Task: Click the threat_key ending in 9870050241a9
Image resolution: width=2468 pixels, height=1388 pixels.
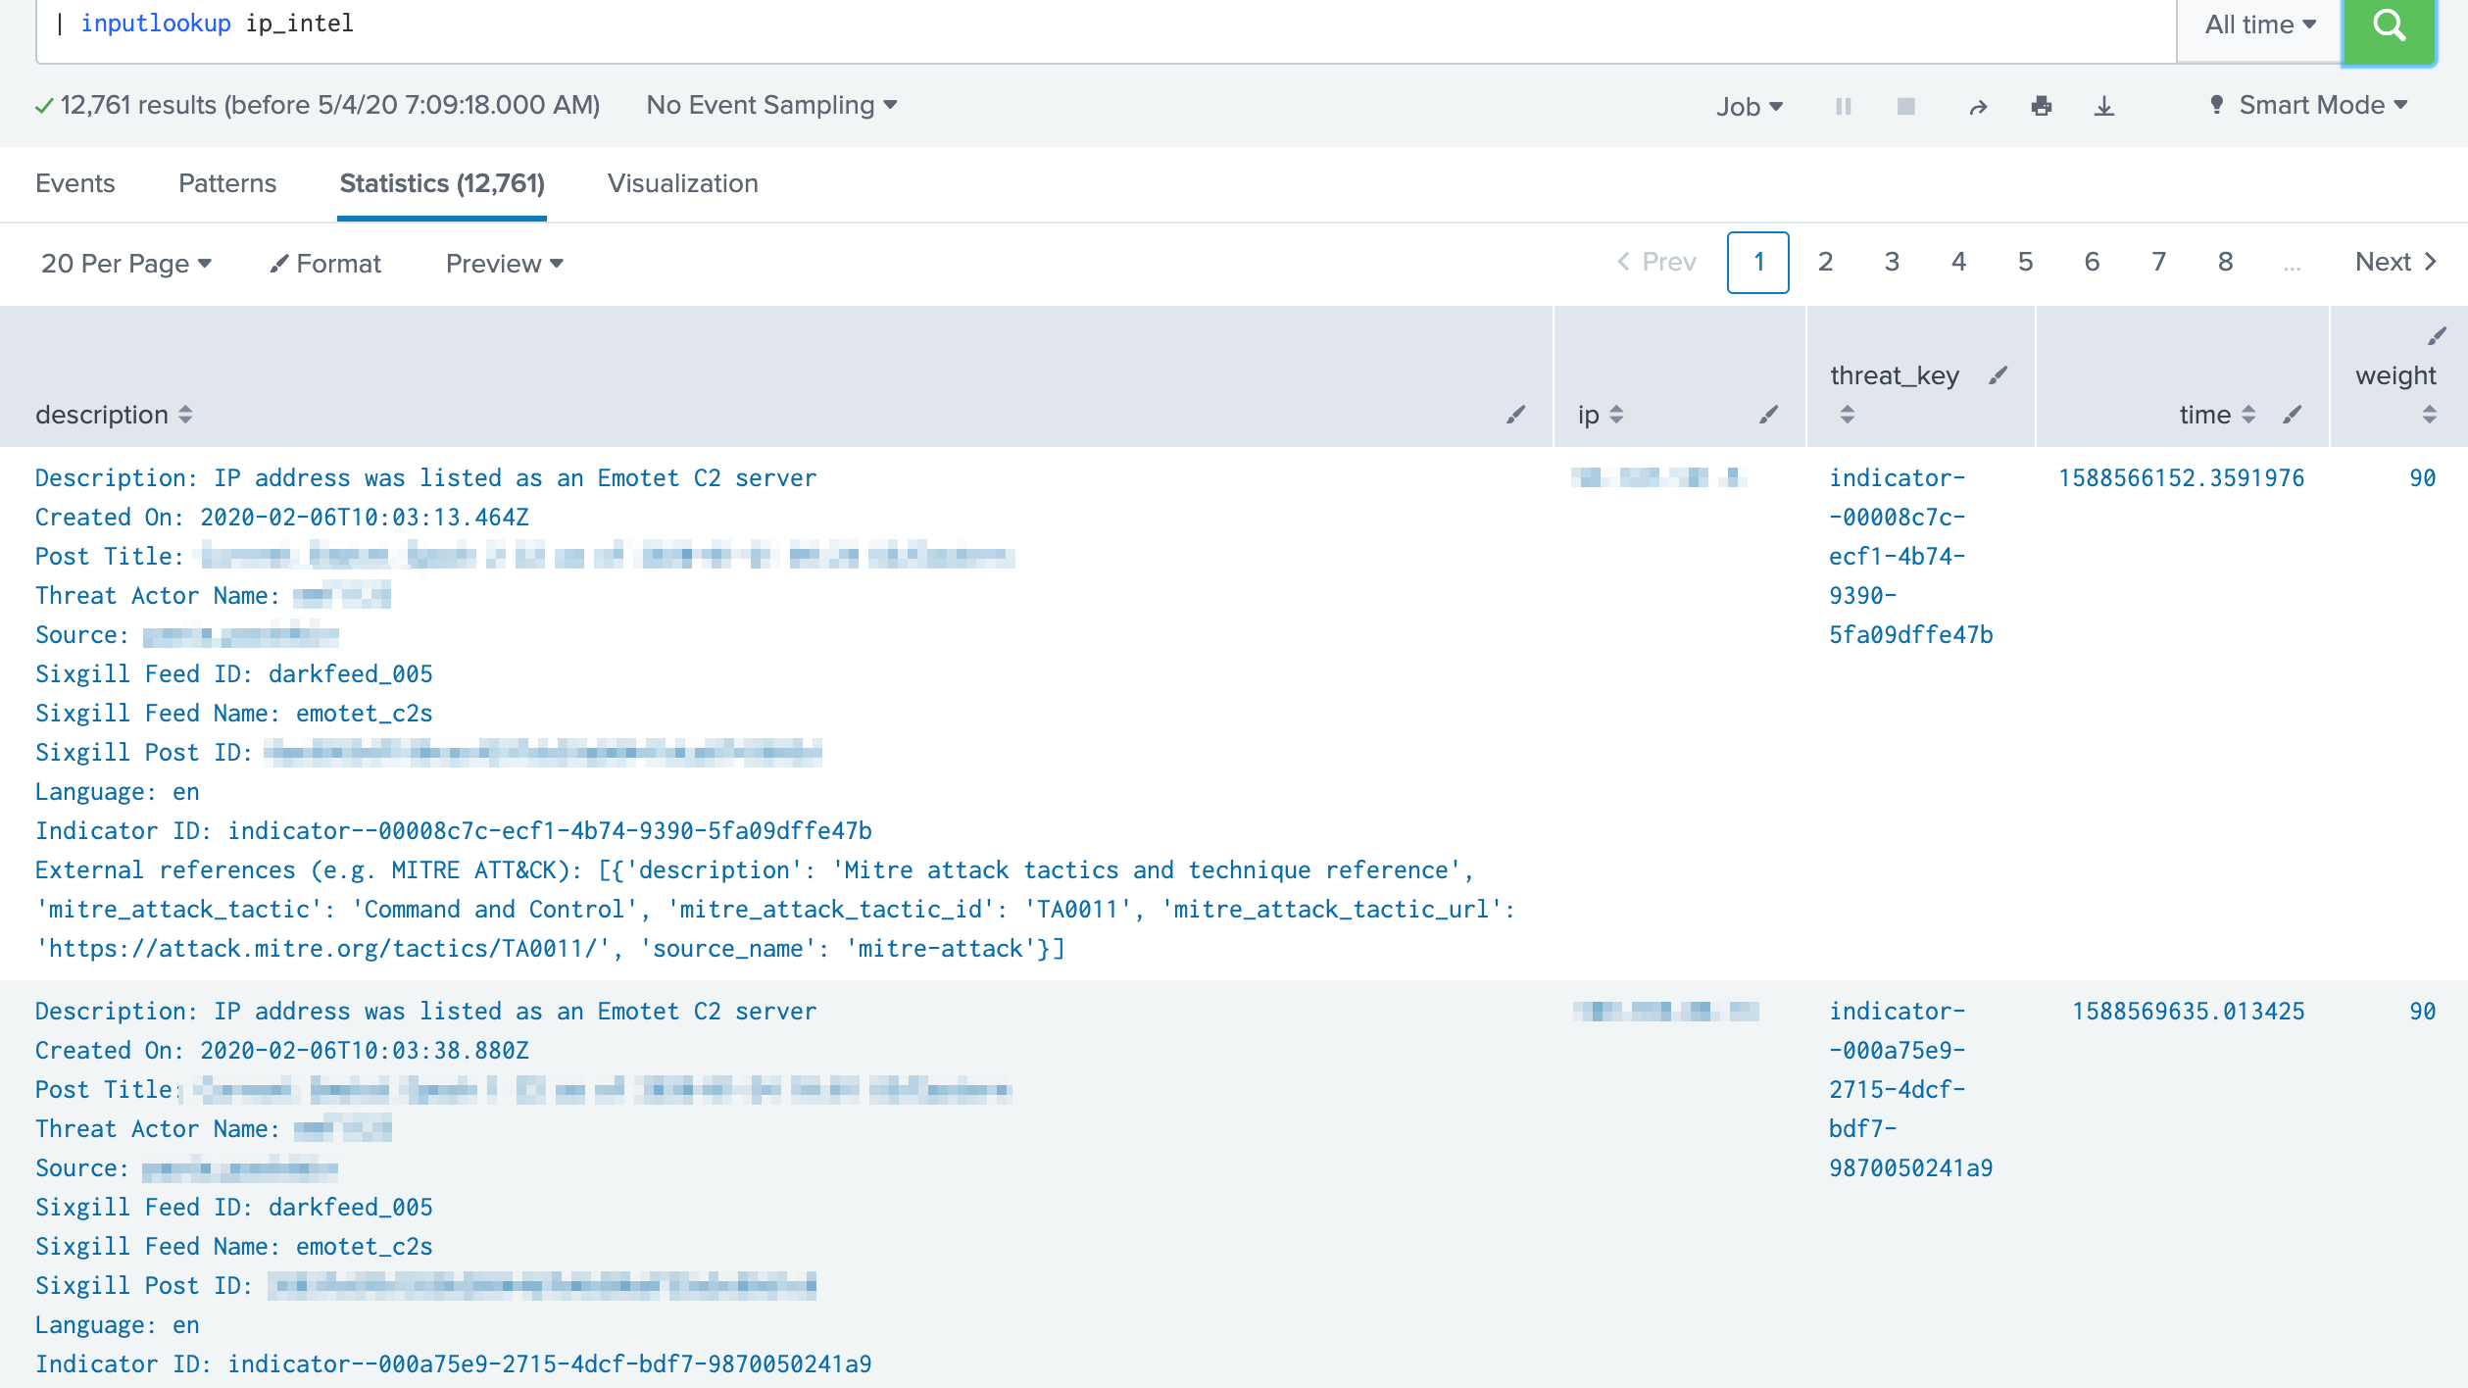Action: (1910, 1090)
